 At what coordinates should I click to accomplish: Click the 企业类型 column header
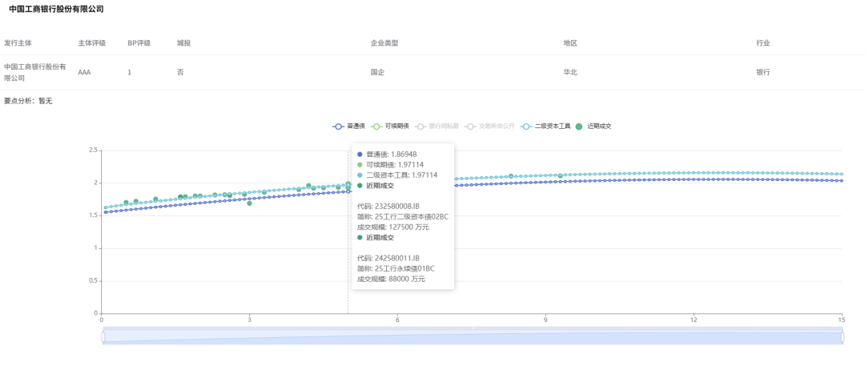[384, 43]
